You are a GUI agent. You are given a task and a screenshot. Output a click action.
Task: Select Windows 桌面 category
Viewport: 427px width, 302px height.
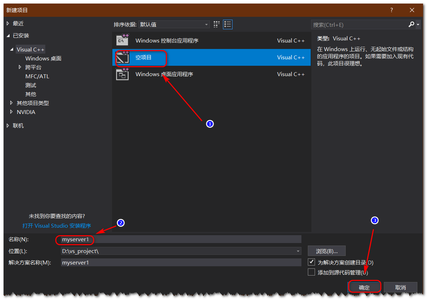pyautogui.click(x=43, y=58)
